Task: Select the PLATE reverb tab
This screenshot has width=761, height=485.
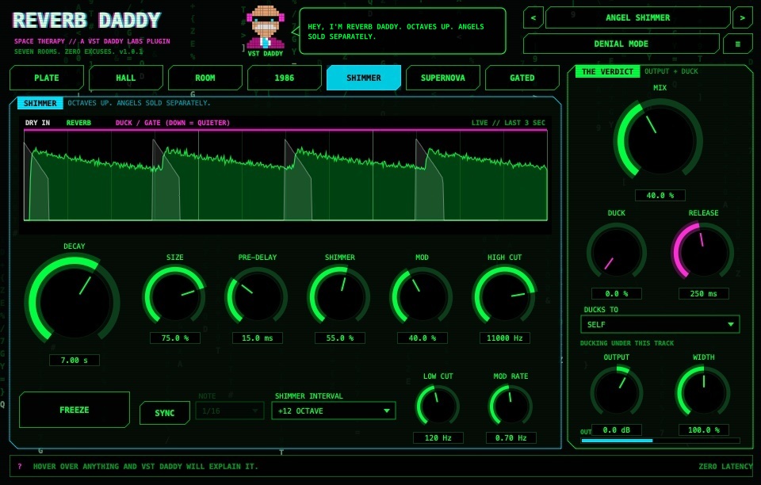Action: point(47,78)
